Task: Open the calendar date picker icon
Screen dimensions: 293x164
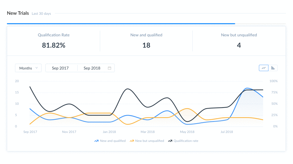Action: [109, 68]
